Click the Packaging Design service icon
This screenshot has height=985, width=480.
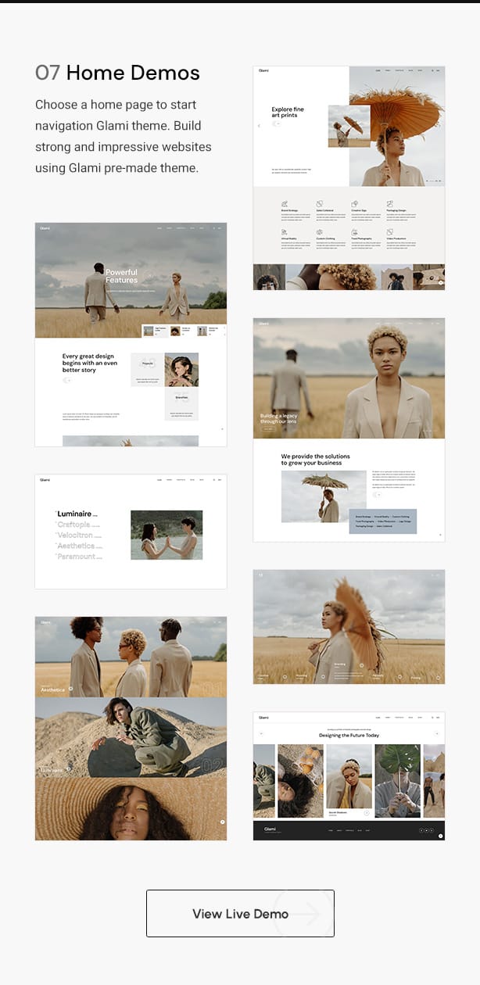(389, 203)
